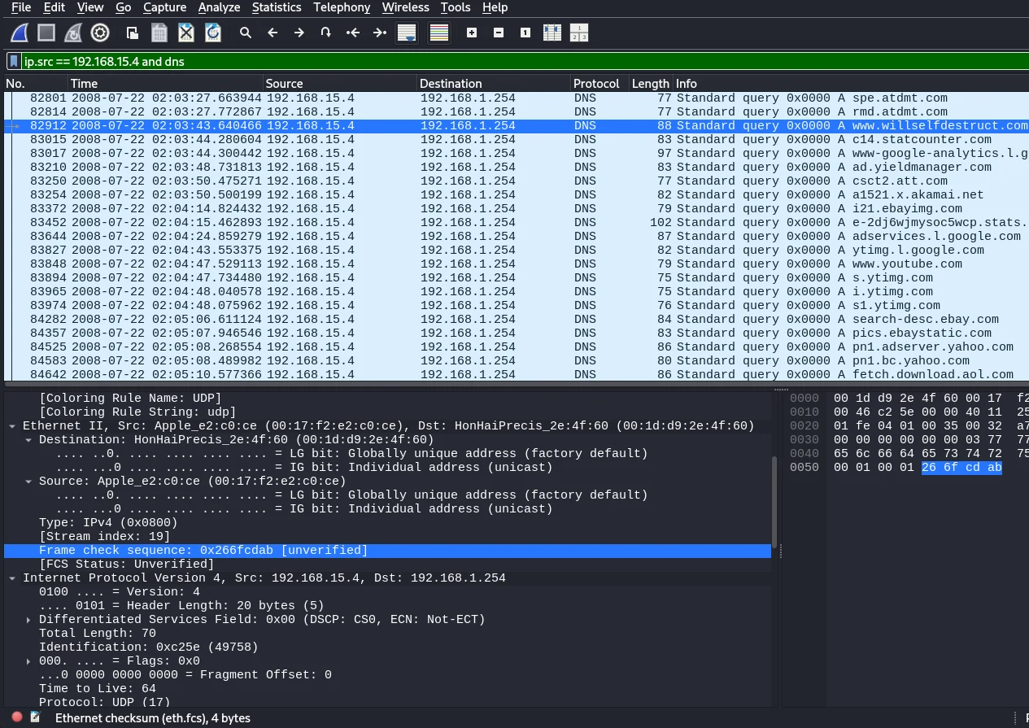Open the Edit menu
Image resolution: width=1029 pixels, height=728 pixels.
coord(55,7)
